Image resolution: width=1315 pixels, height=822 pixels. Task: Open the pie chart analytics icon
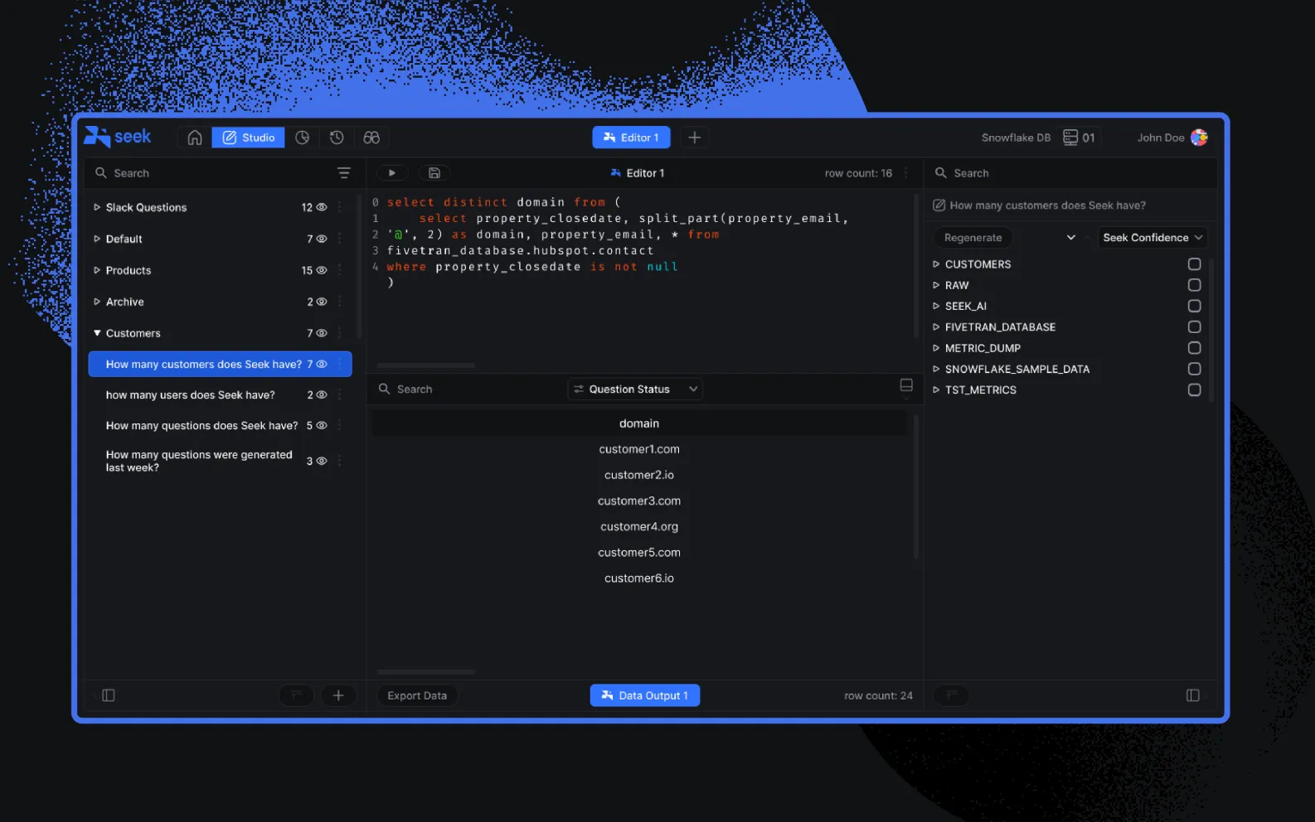(303, 138)
